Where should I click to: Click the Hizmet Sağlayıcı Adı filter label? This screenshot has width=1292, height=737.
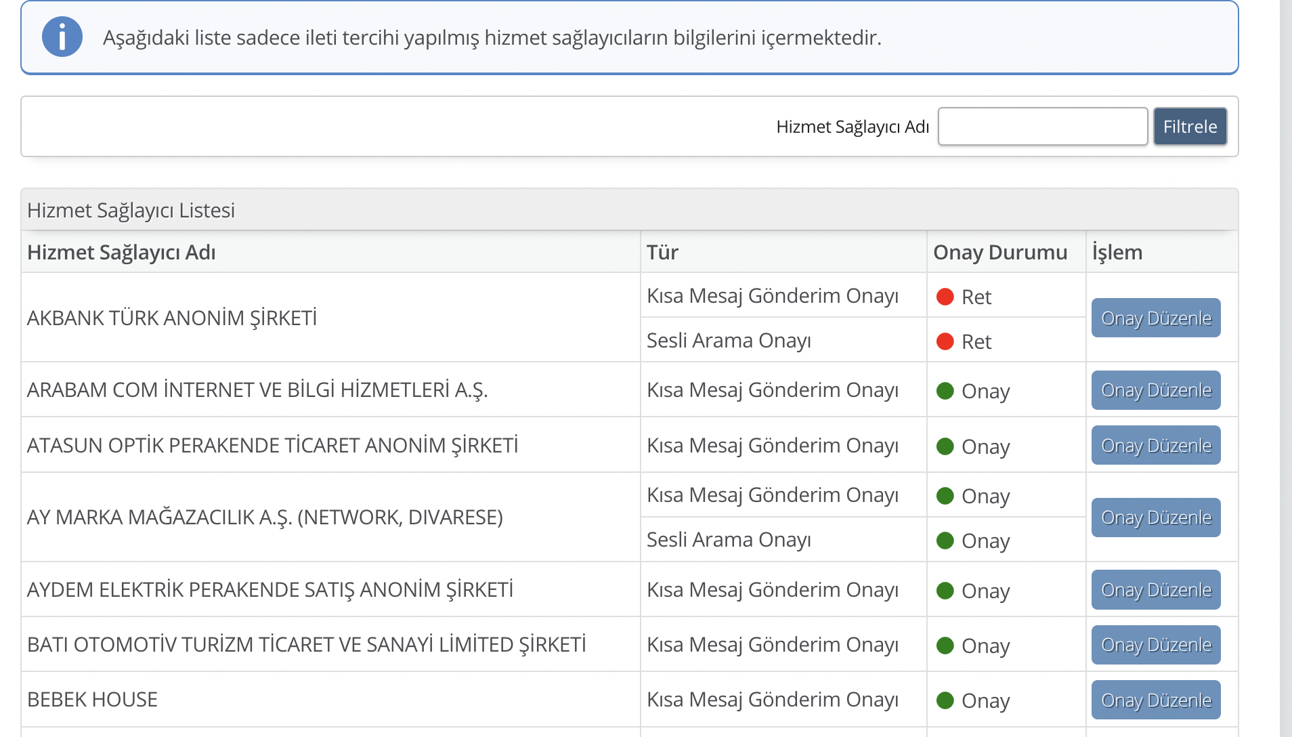tap(853, 127)
